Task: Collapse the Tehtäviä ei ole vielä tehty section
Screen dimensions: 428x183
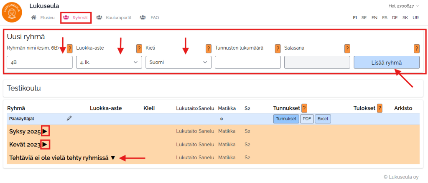Action: 112,158
